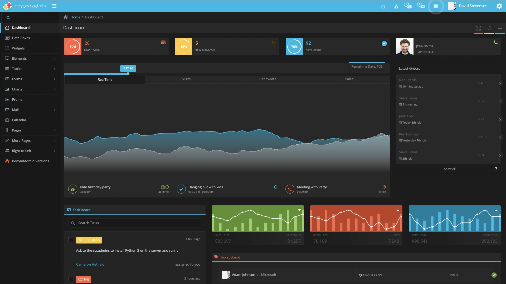Viewport: 506px width, 284px height.
Task: Click the refresh icon near the dashboard header
Action: (x=489, y=28)
